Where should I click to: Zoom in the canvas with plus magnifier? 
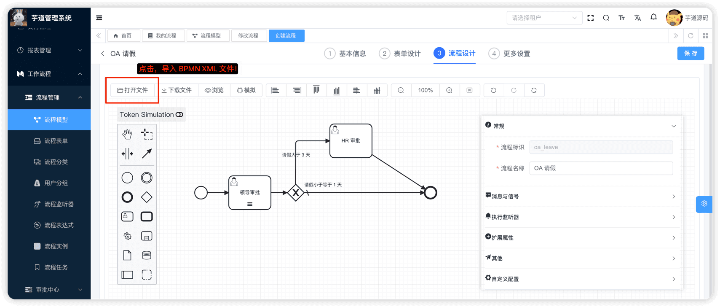click(450, 90)
